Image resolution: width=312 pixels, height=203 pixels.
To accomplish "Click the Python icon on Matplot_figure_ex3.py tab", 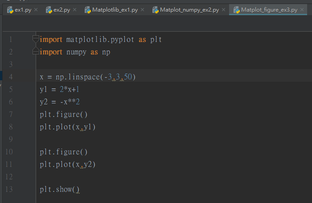I will click(237, 10).
